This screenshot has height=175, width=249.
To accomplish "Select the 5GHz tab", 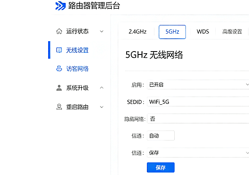I will tap(172, 32).
